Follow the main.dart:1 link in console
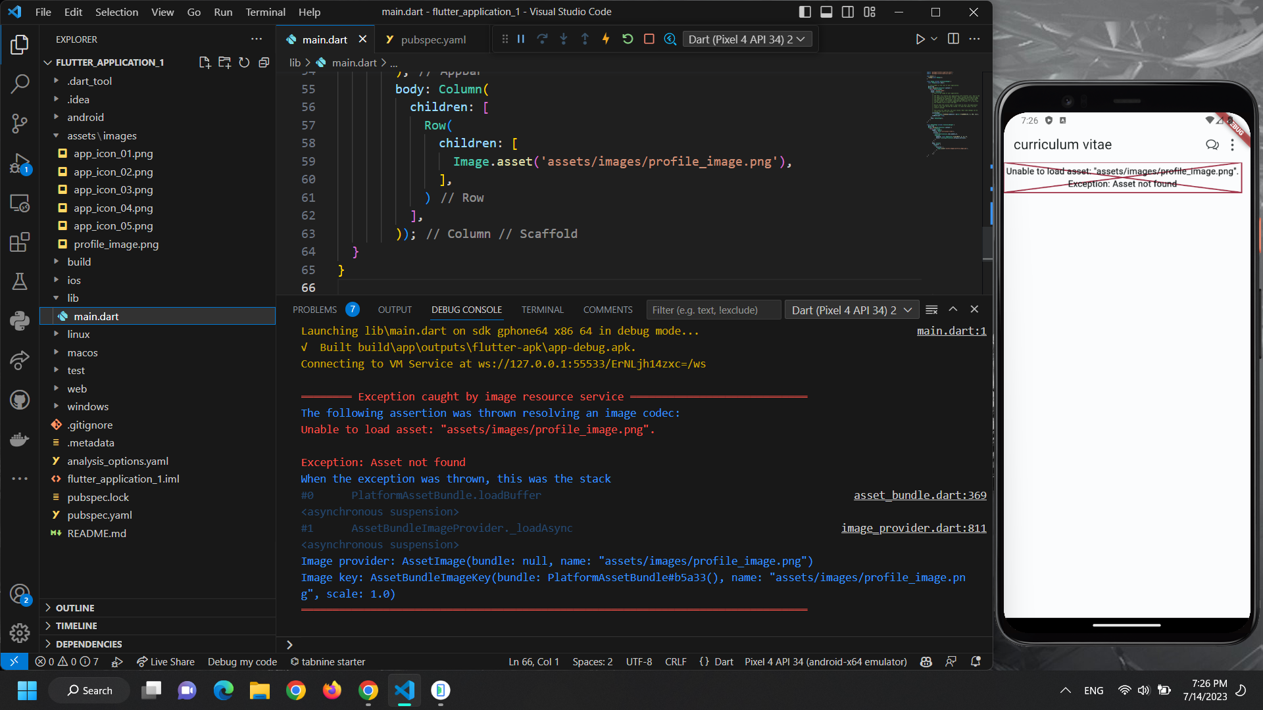 (x=951, y=331)
